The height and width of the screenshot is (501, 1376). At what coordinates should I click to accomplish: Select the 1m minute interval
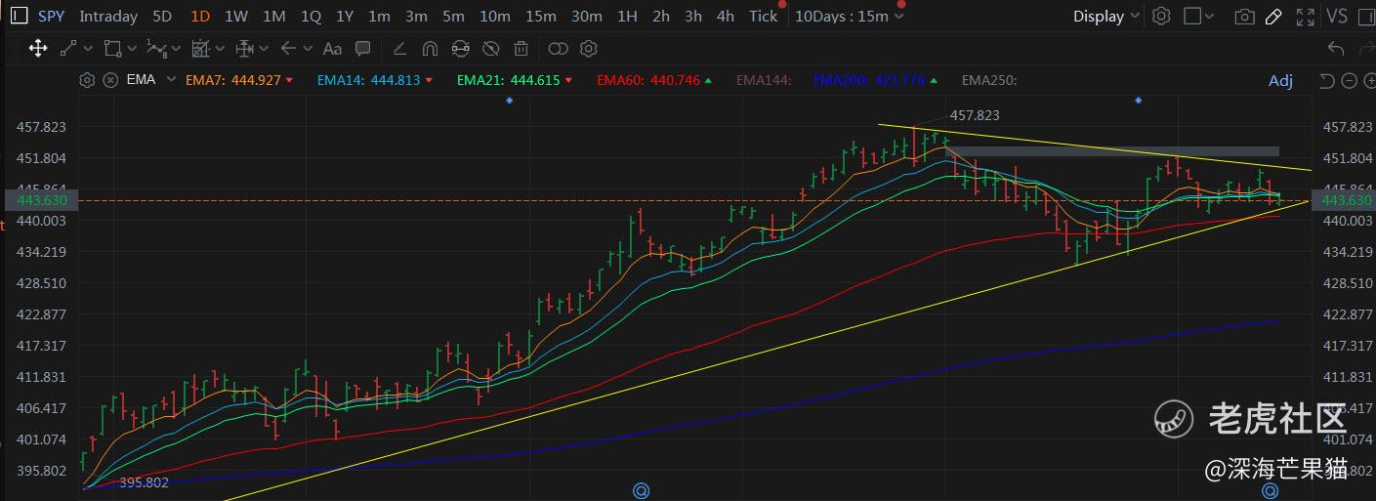[379, 16]
